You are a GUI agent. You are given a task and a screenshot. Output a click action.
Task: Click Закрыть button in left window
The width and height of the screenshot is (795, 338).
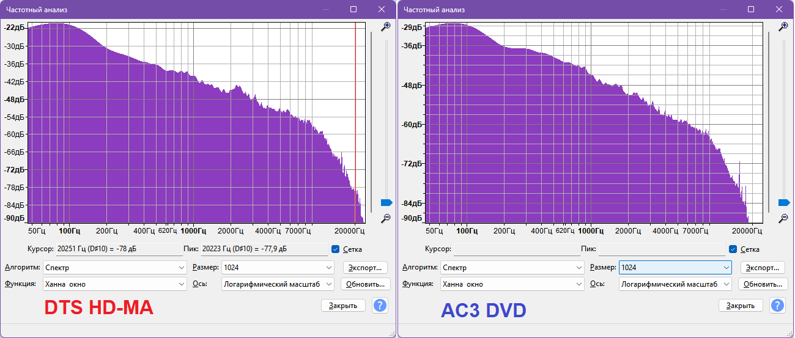coord(343,305)
